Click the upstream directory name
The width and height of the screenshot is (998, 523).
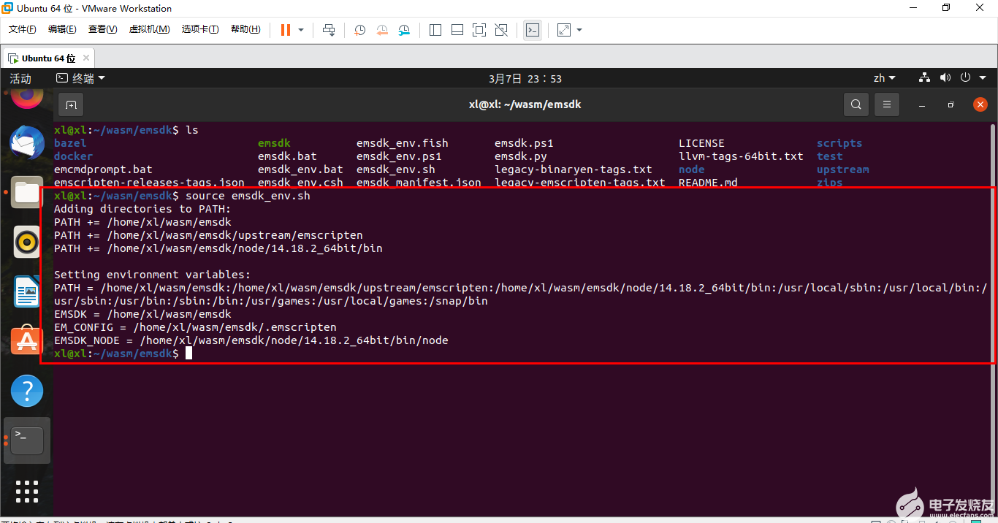(x=842, y=169)
